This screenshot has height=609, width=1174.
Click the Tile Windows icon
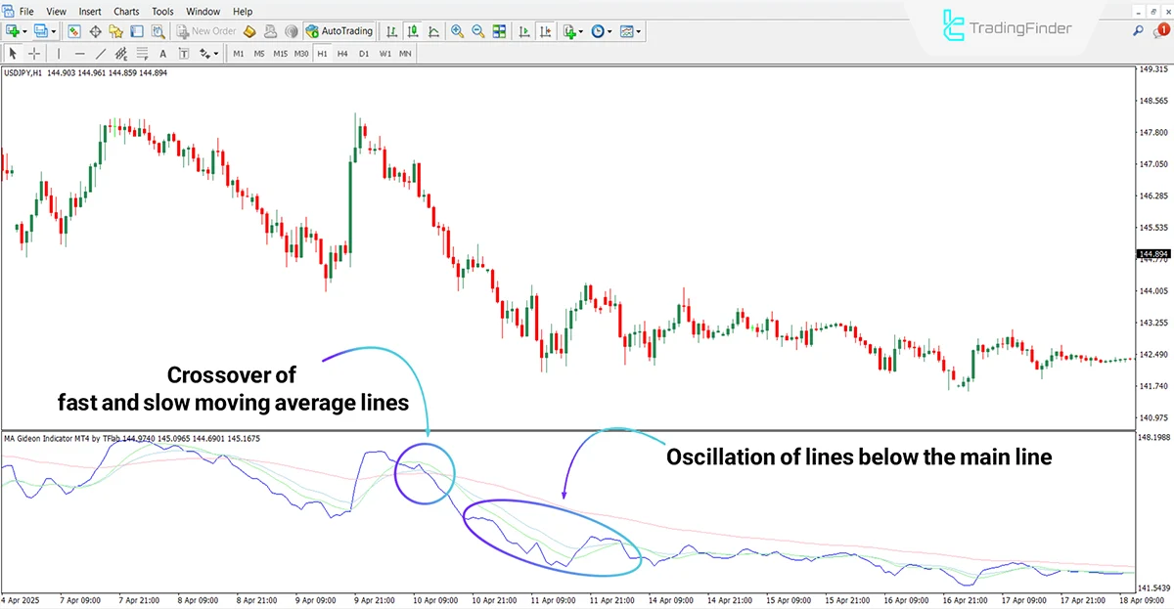point(499,30)
